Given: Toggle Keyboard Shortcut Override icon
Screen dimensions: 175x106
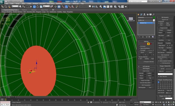Looking at the screenshot, I should 59,7.
